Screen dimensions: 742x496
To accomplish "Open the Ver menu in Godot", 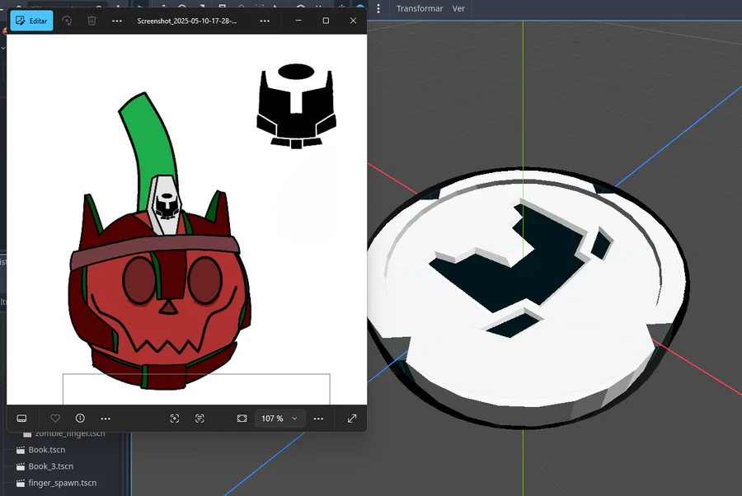I will [458, 8].
